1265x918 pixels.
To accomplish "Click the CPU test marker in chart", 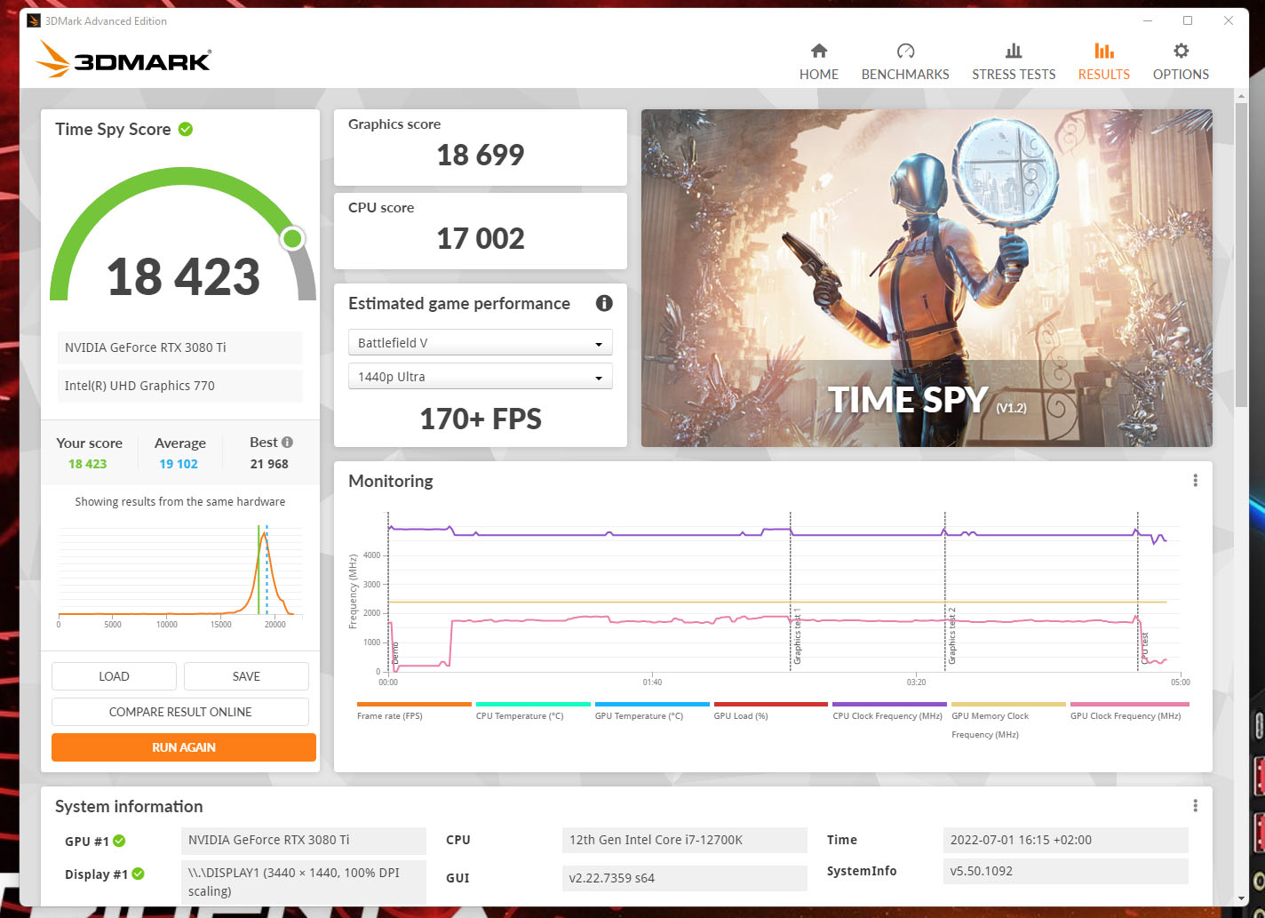I will point(1145,649).
